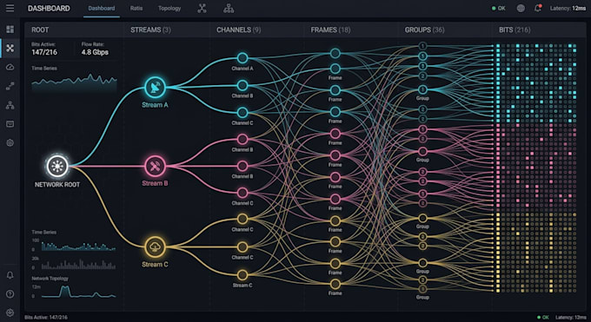Viewport: 591px width, 322px height.
Task: Click the ROOT column header
Action: [x=40, y=30]
